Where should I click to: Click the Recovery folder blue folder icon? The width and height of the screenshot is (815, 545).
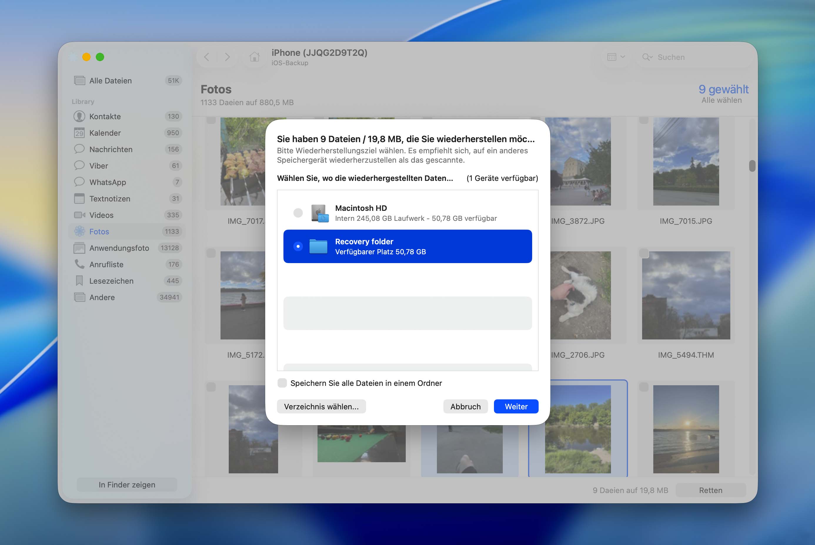318,246
